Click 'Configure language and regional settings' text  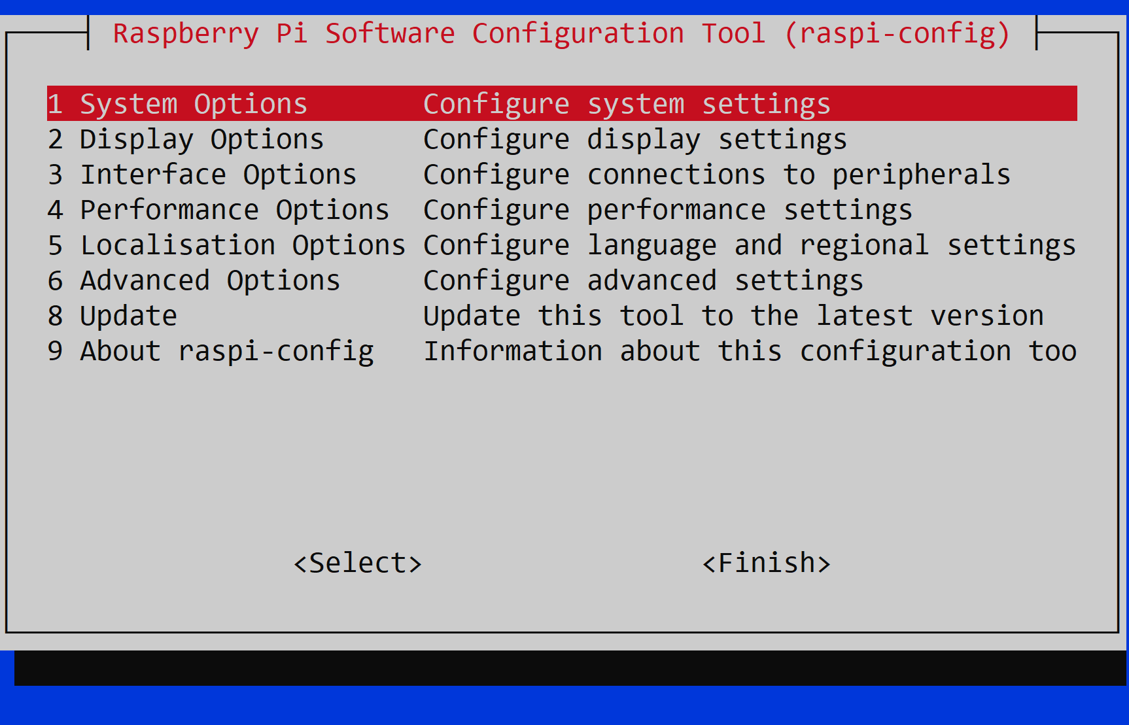[x=750, y=246]
